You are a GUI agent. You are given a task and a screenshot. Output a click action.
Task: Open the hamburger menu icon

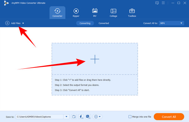coord(163,3)
